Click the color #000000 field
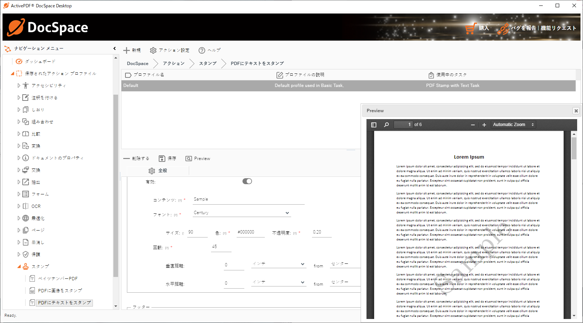Image resolution: width=583 pixels, height=323 pixels. click(x=251, y=232)
